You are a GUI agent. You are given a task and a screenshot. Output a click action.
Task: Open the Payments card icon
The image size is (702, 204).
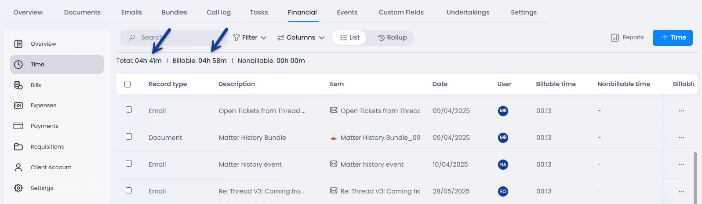click(18, 126)
